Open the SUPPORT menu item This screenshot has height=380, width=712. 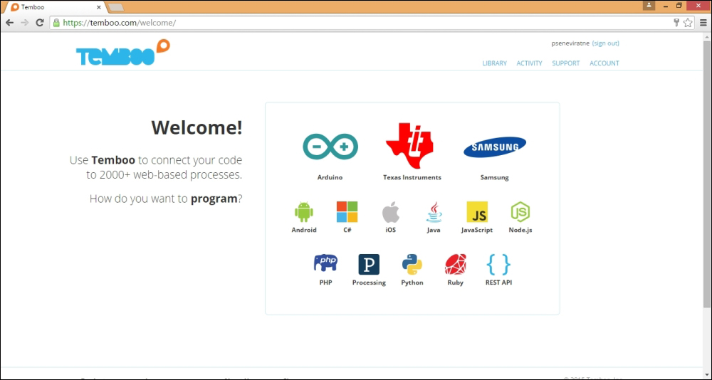pos(566,63)
